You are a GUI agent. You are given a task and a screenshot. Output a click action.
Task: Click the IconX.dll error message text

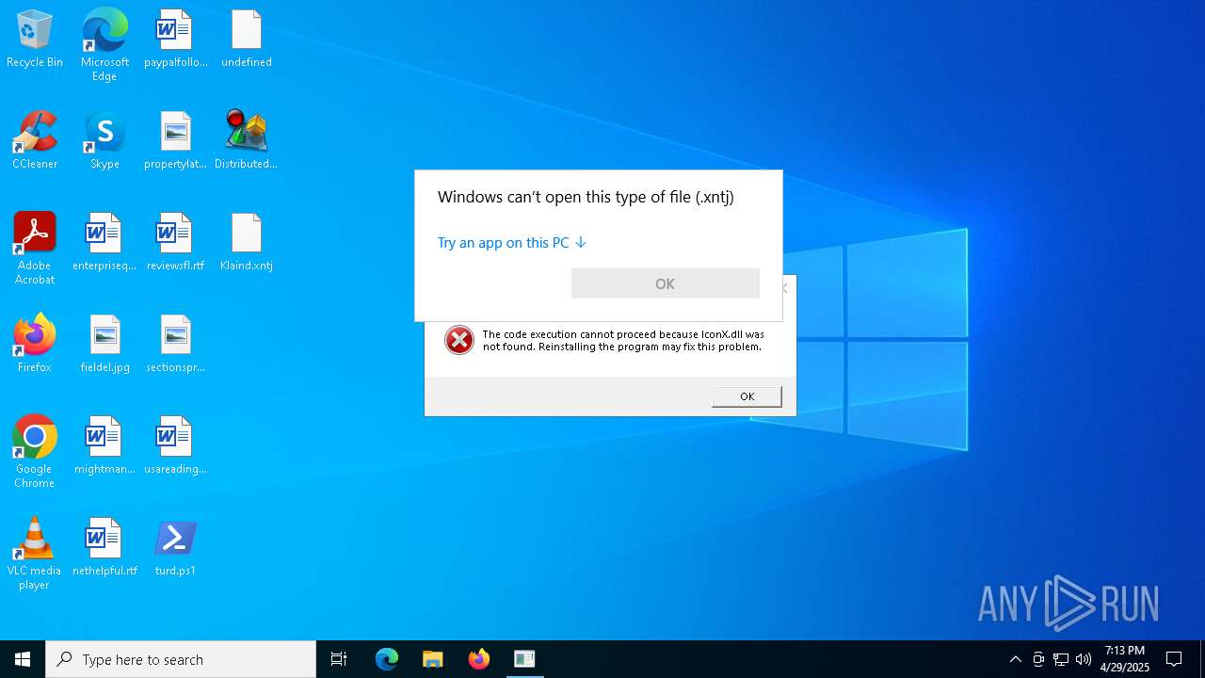tap(623, 340)
